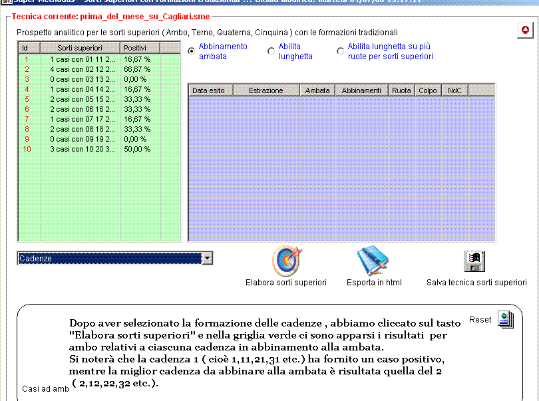The width and height of the screenshot is (539, 401).
Task: Enable the Abilita lunghetta option
Action: pos(271,51)
